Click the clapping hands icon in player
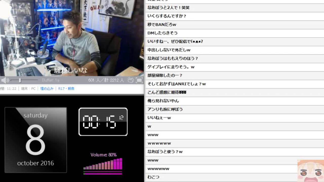The height and width of the screenshot is (182, 324). [x=130, y=80]
